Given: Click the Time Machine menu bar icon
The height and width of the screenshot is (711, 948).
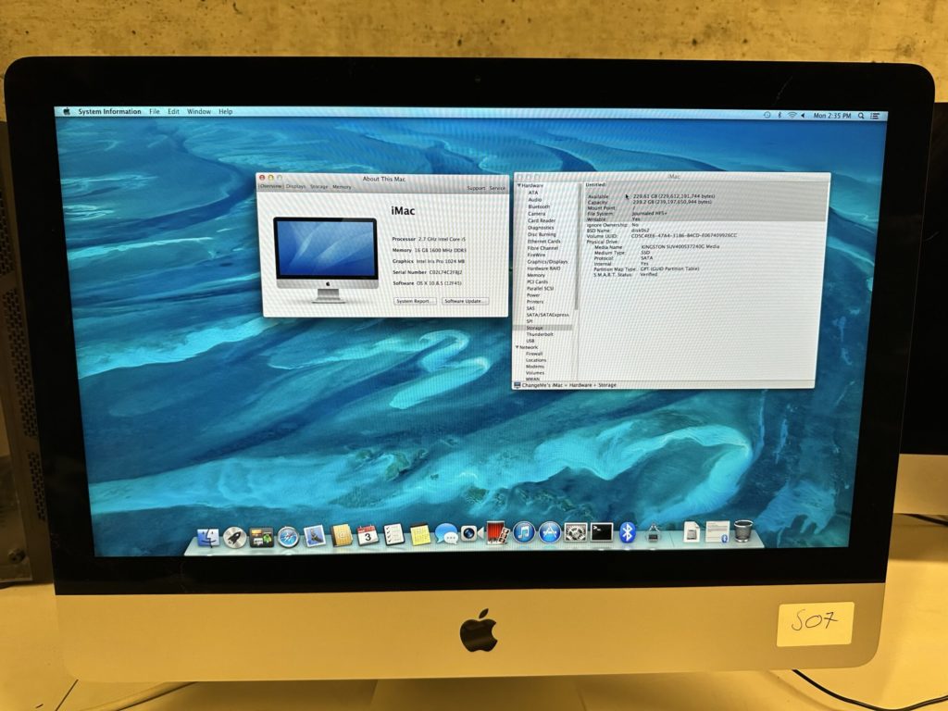Looking at the screenshot, I should point(767,115).
